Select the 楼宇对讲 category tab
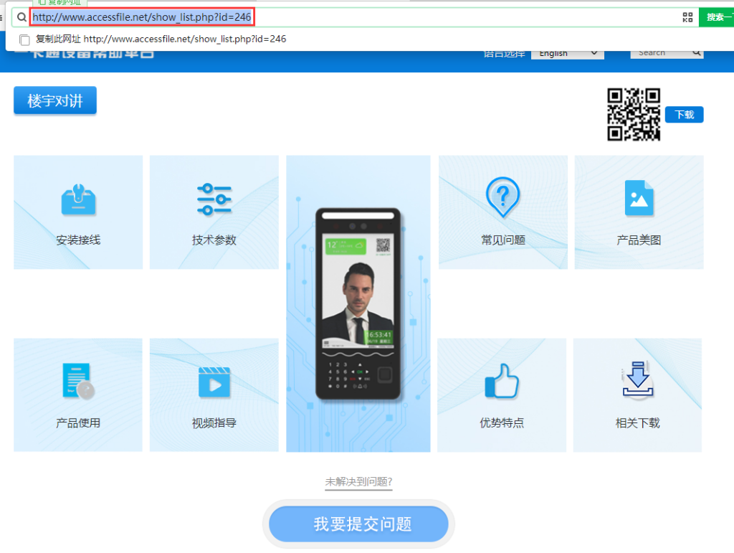The width and height of the screenshot is (734, 553). coord(55,101)
